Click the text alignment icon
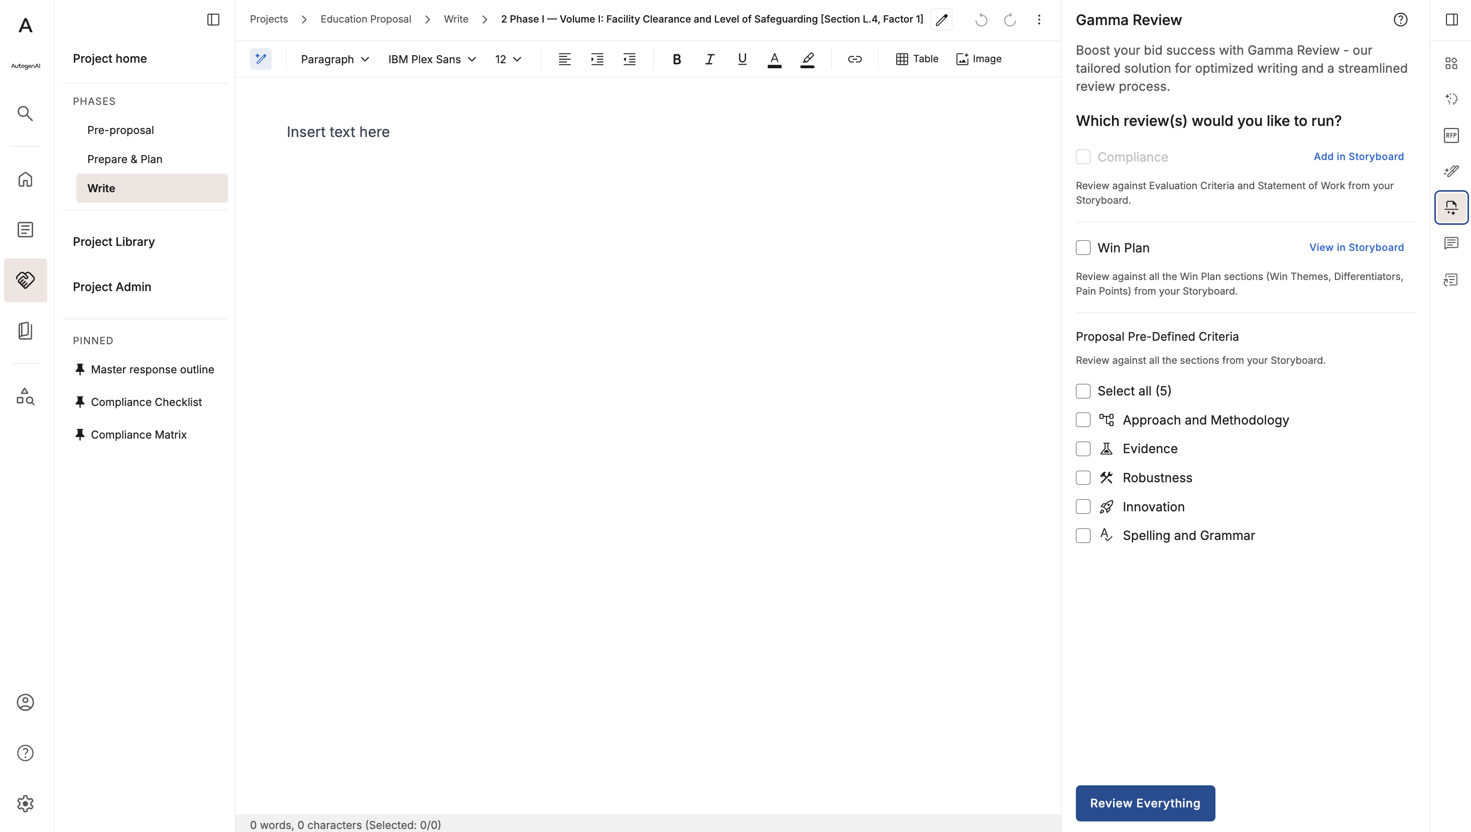This screenshot has width=1471, height=832. click(564, 59)
